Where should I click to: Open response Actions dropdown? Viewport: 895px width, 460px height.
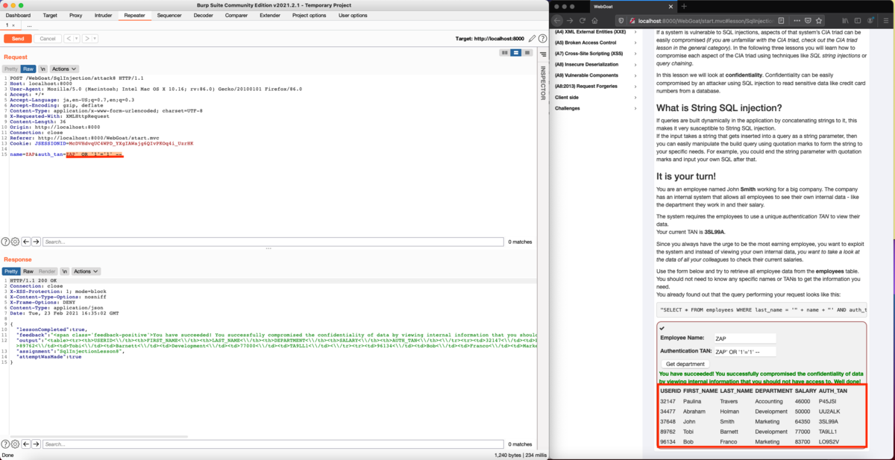coord(85,271)
